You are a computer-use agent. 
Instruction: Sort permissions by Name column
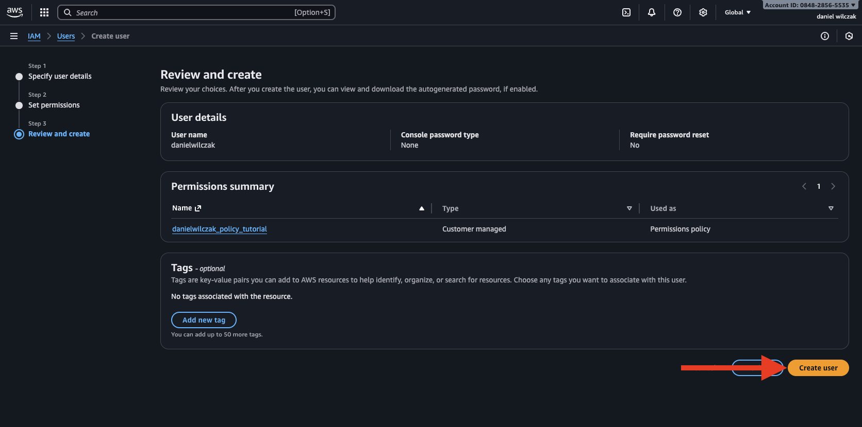click(421, 208)
